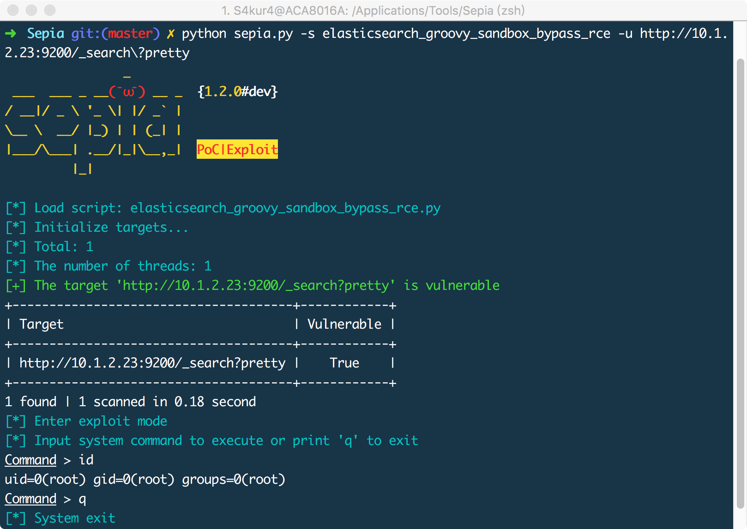Click the 'System exit' log line
This screenshot has width=747, height=529.
(60, 518)
